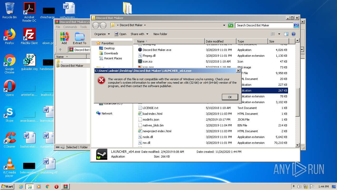The height and width of the screenshot is (190, 337).
Task: Open Organize dropdown in Explorer
Action: coord(102,34)
